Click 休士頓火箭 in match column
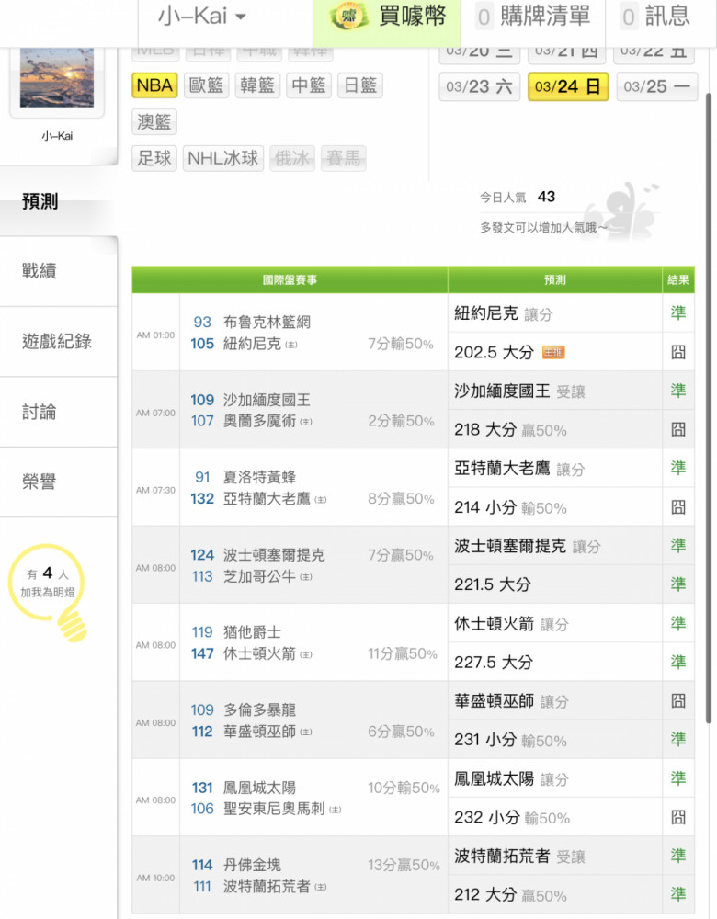This screenshot has width=717, height=919. pos(260,653)
